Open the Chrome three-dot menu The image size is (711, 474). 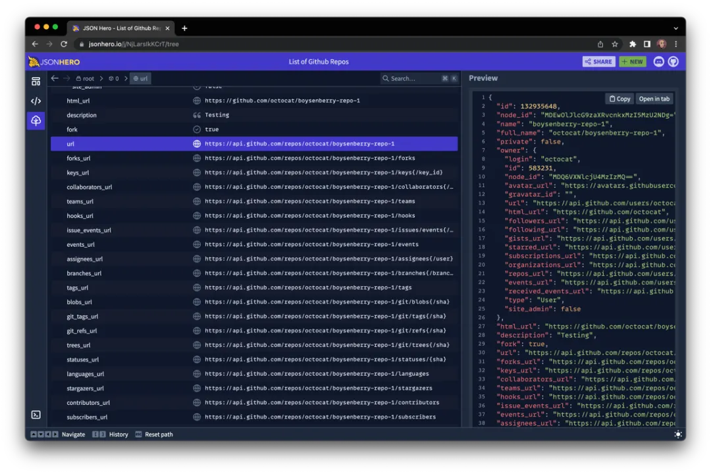click(x=675, y=43)
